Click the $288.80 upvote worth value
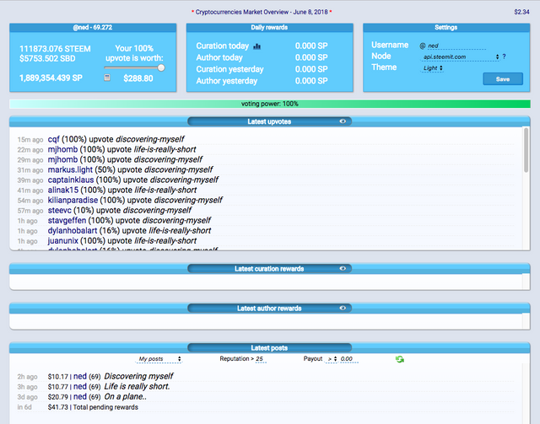This screenshot has width=540, height=424. [x=138, y=78]
